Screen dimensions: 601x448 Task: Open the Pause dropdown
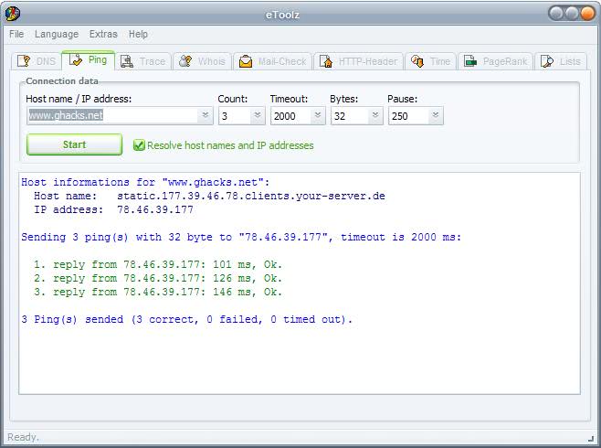pyautogui.click(x=435, y=116)
